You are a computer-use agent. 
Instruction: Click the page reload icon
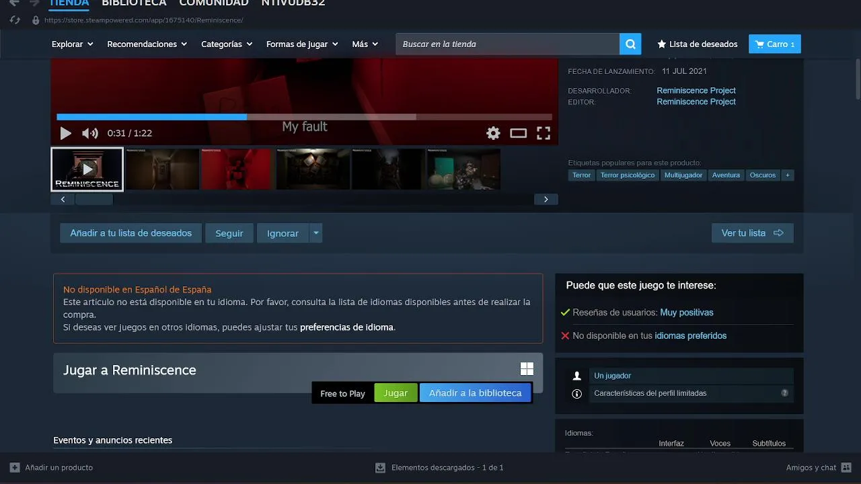(15, 20)
